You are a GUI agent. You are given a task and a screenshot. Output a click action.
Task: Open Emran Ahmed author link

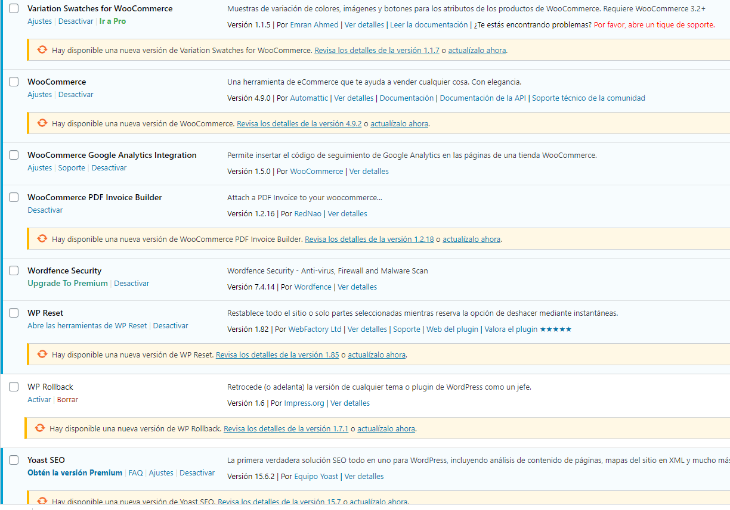click(x=314, y=25)
